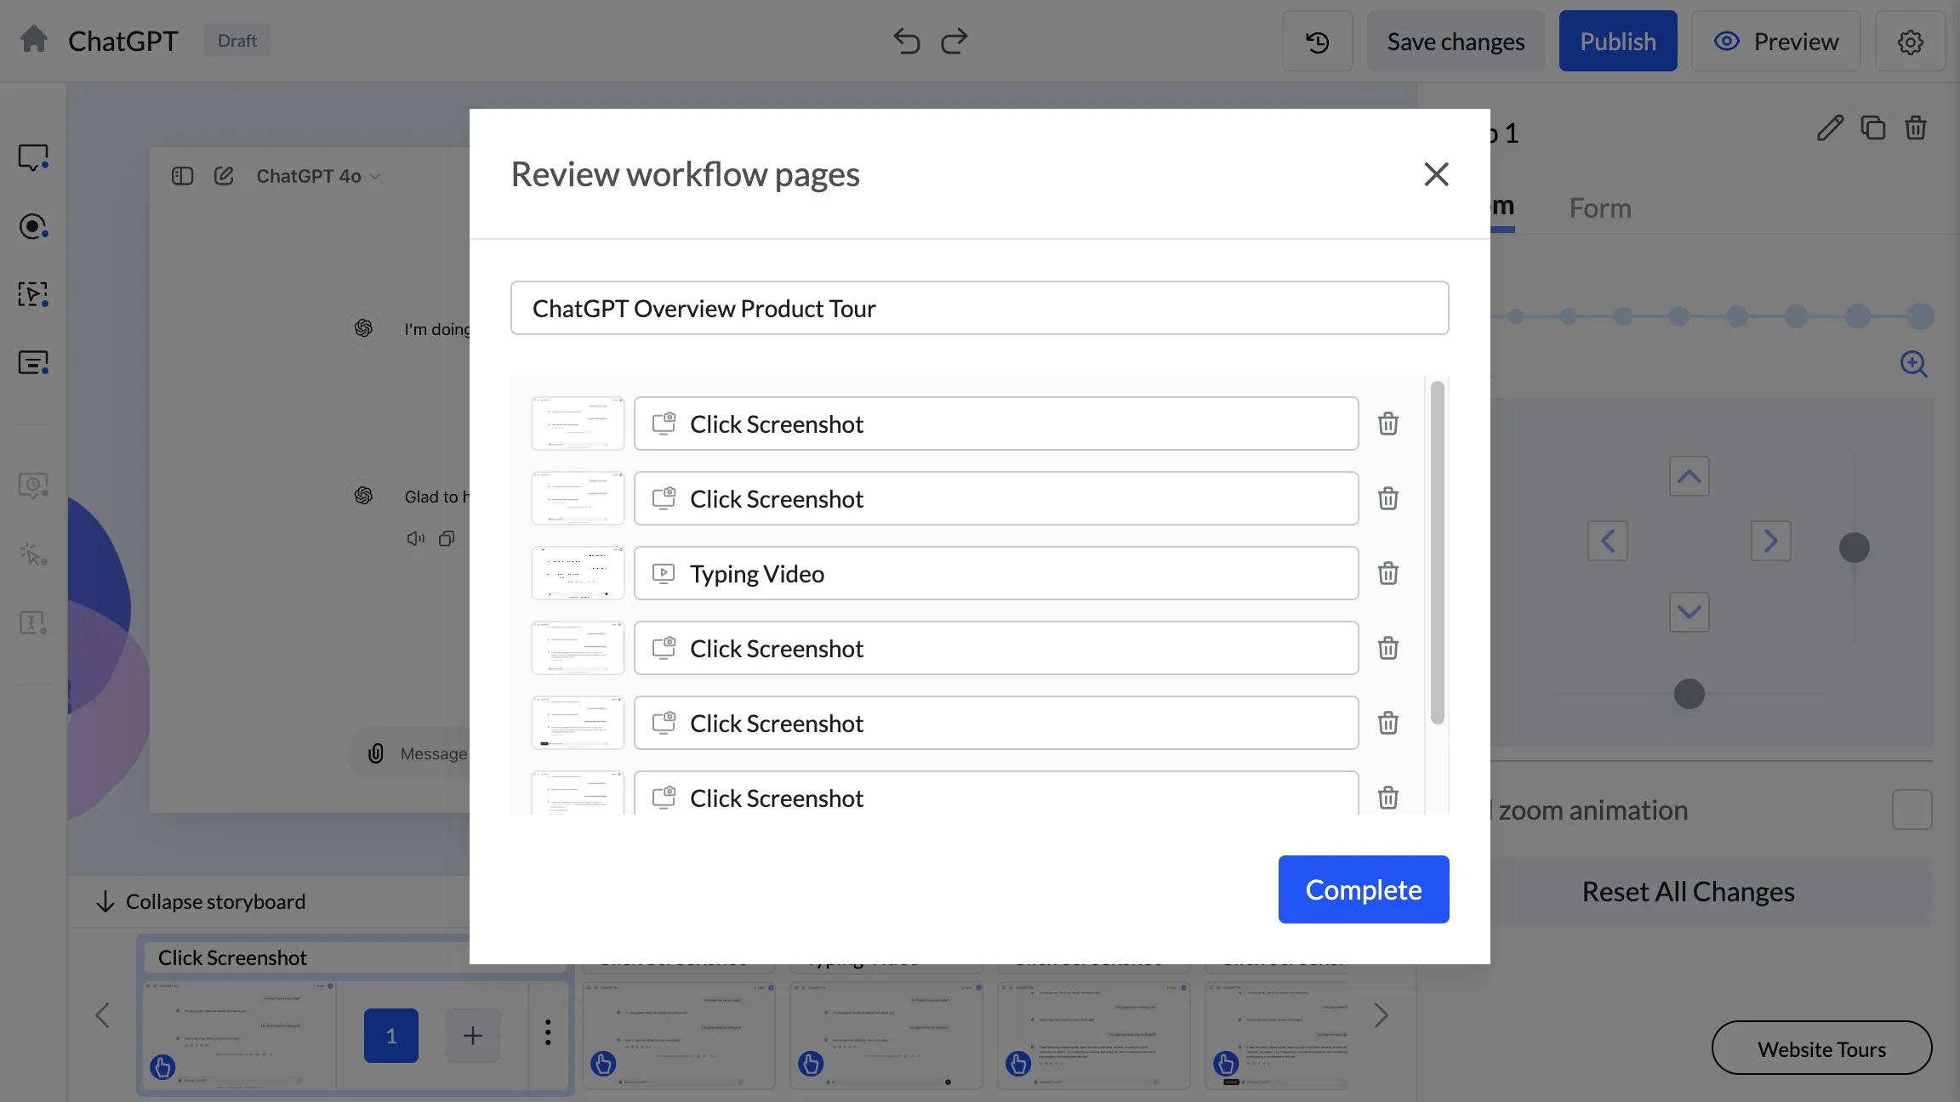1960x1102 pixels.
Task: Select the tooltip tool in left sidebar
Action: (33, 157)
